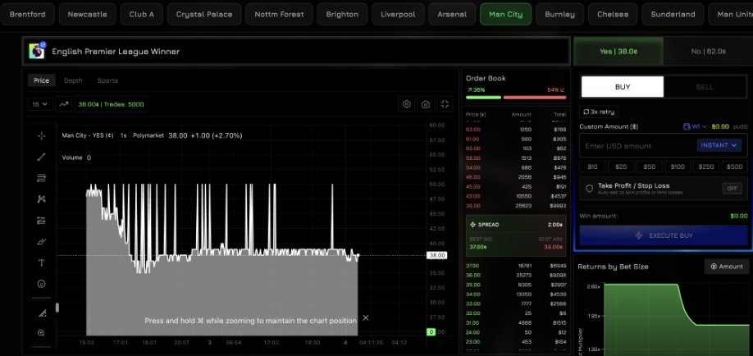This screenshot has width=753, height=356.
Task: Open the forecasting and measurement tool
Action: point(41,221)
